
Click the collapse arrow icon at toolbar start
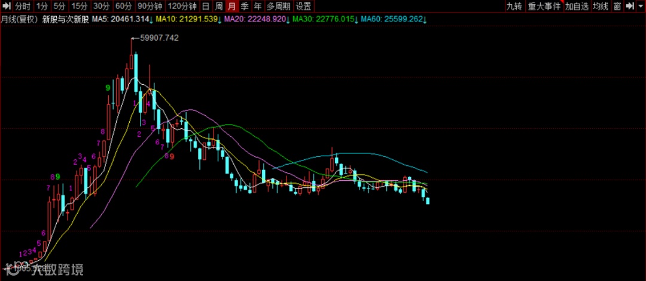6,6
